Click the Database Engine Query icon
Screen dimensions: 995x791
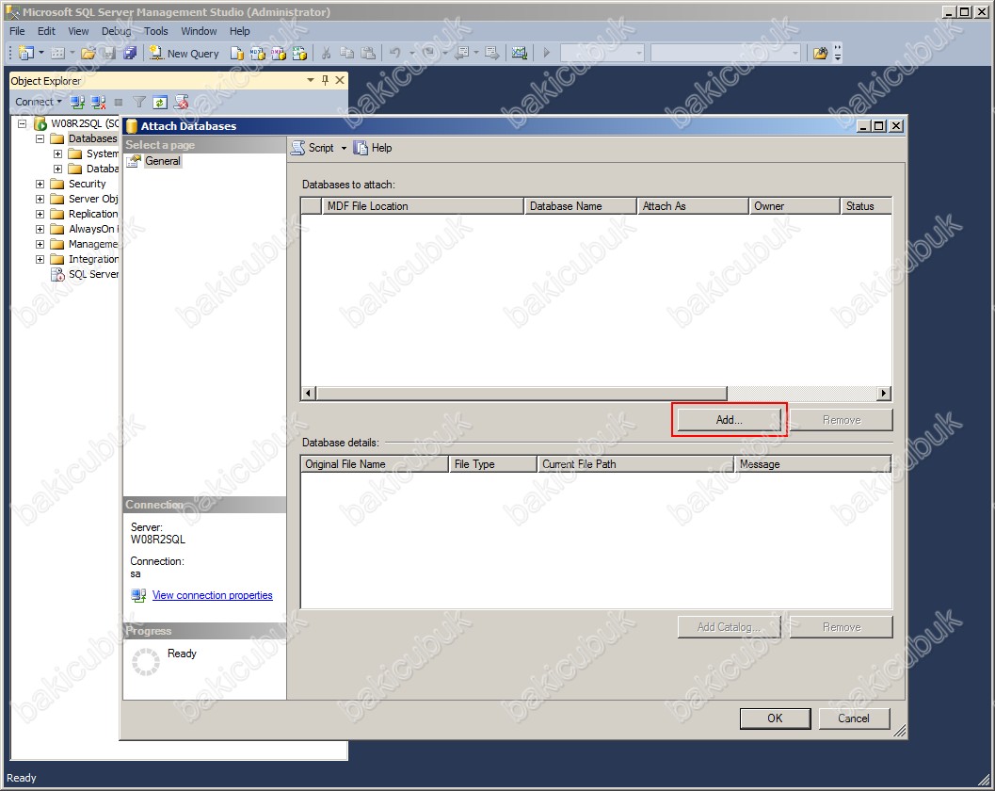pos(236,54)
